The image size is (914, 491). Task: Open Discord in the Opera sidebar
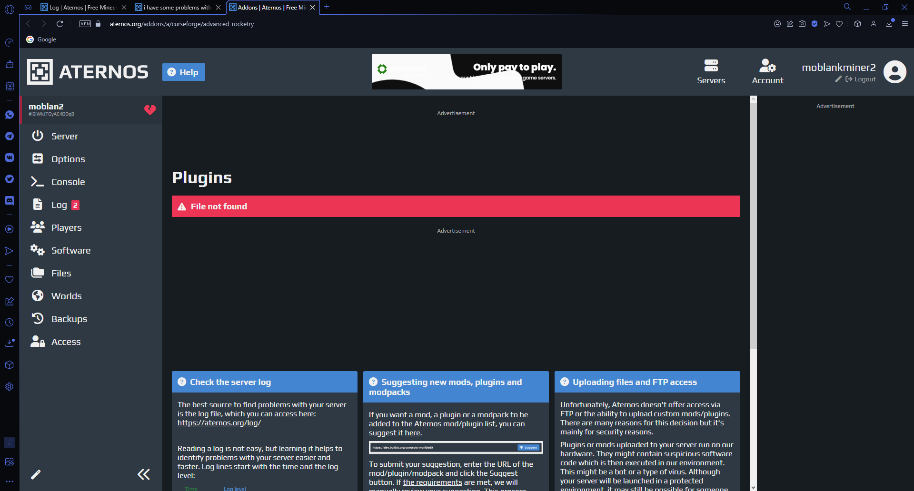pos(10,200)
